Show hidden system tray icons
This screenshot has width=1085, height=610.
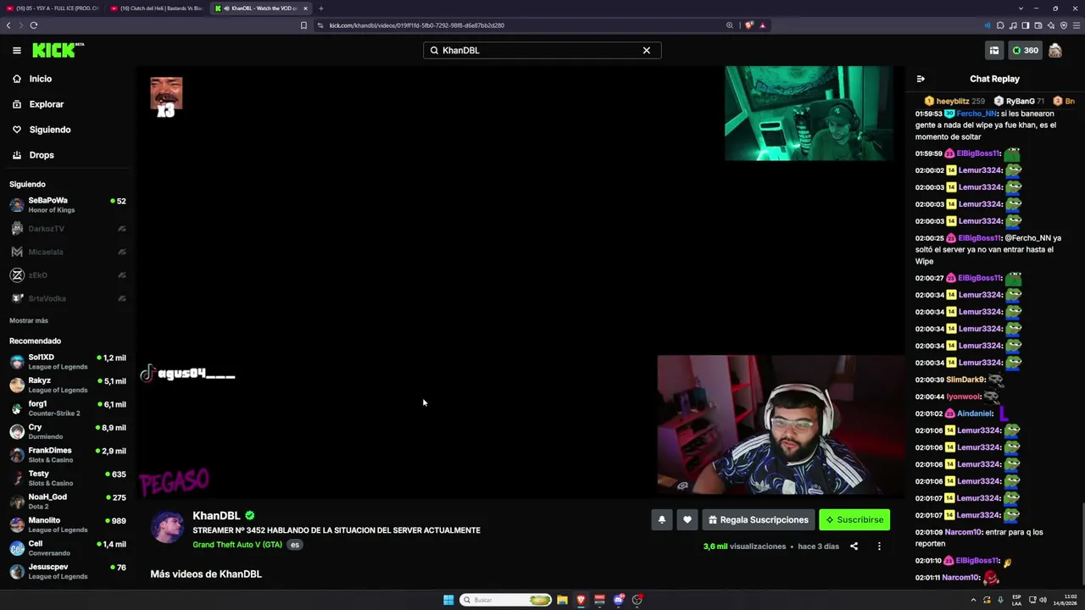pyautogui.click(x=973, y=600)
